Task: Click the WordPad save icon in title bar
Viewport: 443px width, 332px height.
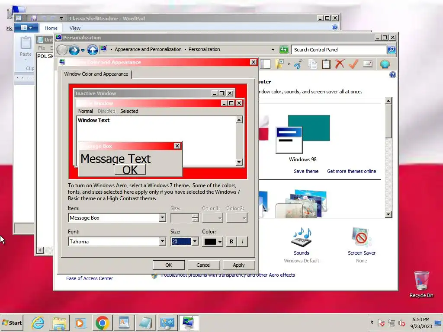Action: tap(34, 18)
